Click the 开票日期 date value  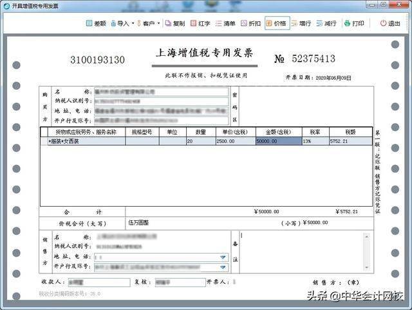[333, 78]
